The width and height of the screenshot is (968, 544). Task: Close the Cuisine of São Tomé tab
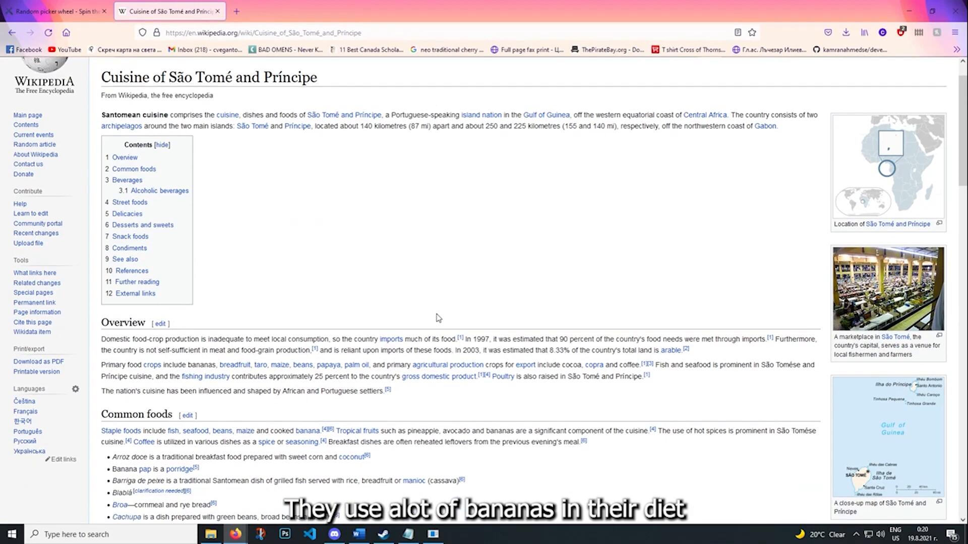(218, 11)
